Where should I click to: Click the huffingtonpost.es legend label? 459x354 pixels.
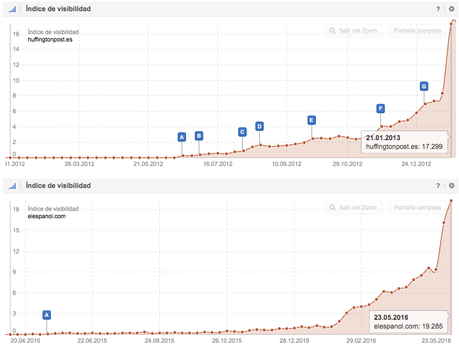click(x=50, y=40)
